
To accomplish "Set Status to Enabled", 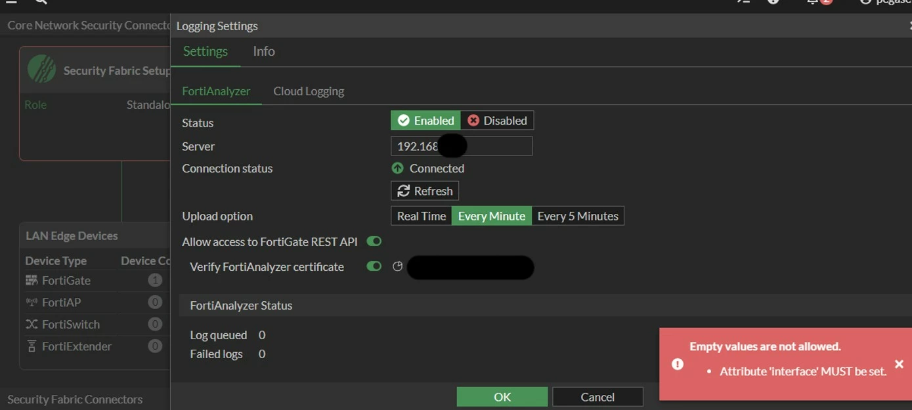I will click(425, 121).
